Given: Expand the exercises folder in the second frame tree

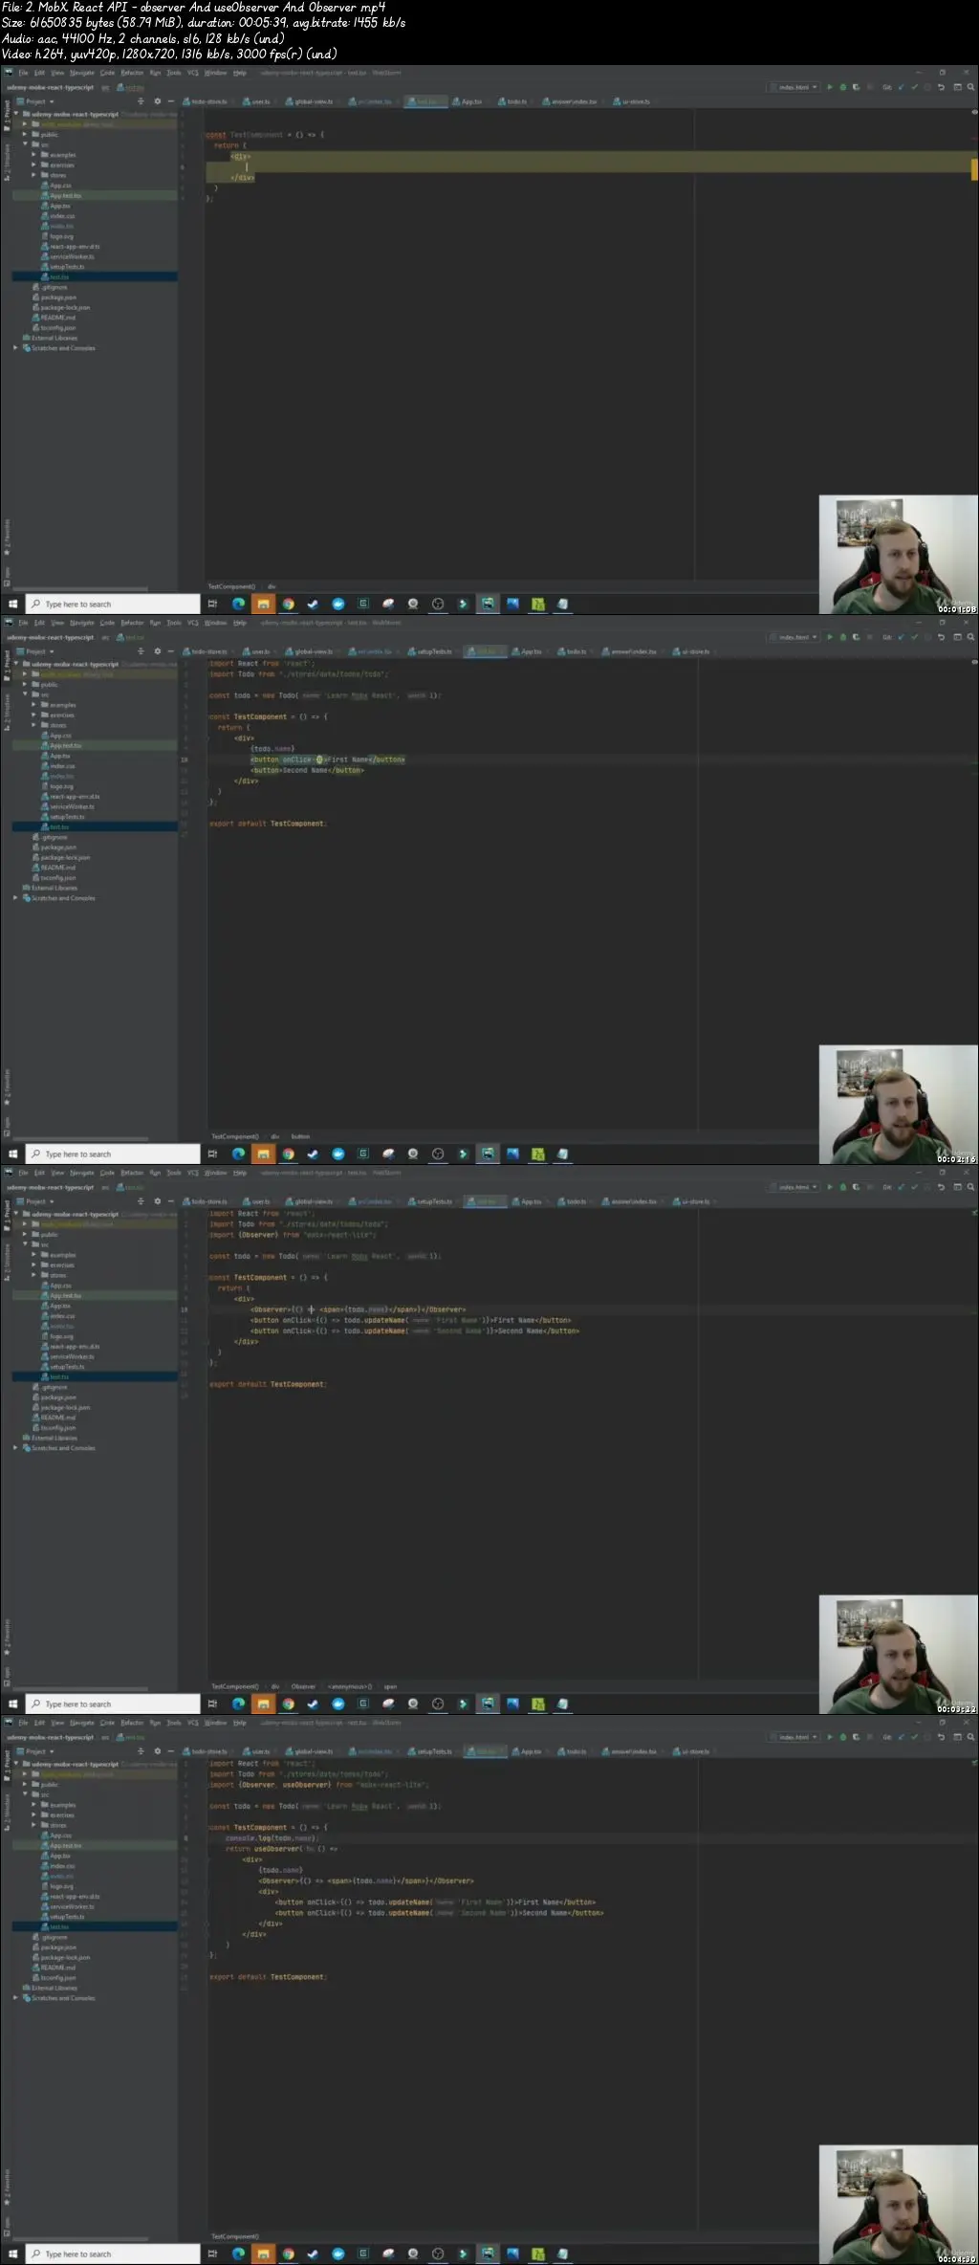Looking at the screenshot, I should pyautogui.click(x=33, y=715).
